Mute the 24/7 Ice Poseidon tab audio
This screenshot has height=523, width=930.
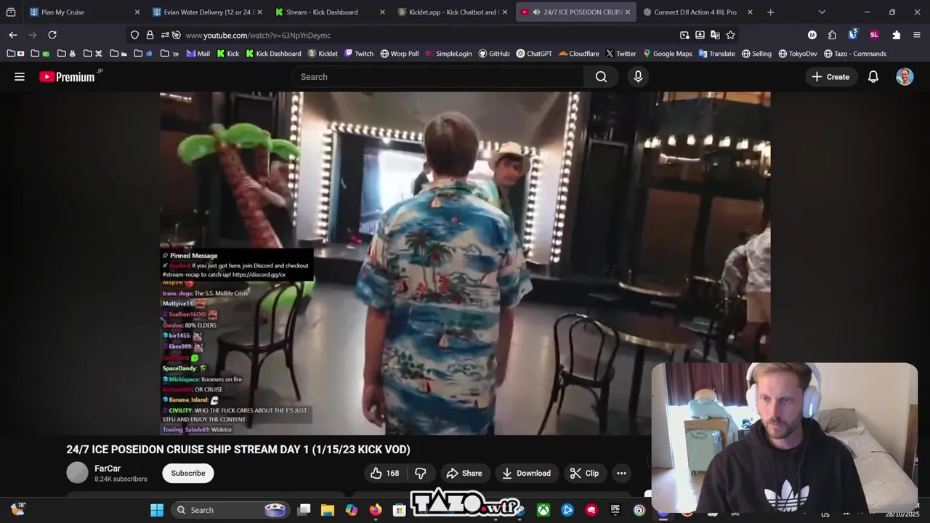(536, 12)
